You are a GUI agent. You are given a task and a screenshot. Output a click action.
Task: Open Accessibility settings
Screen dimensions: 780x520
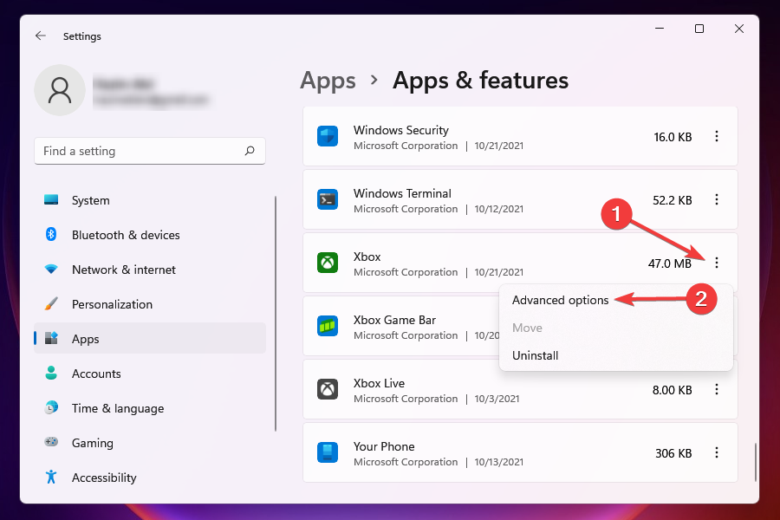click(150, 478)
